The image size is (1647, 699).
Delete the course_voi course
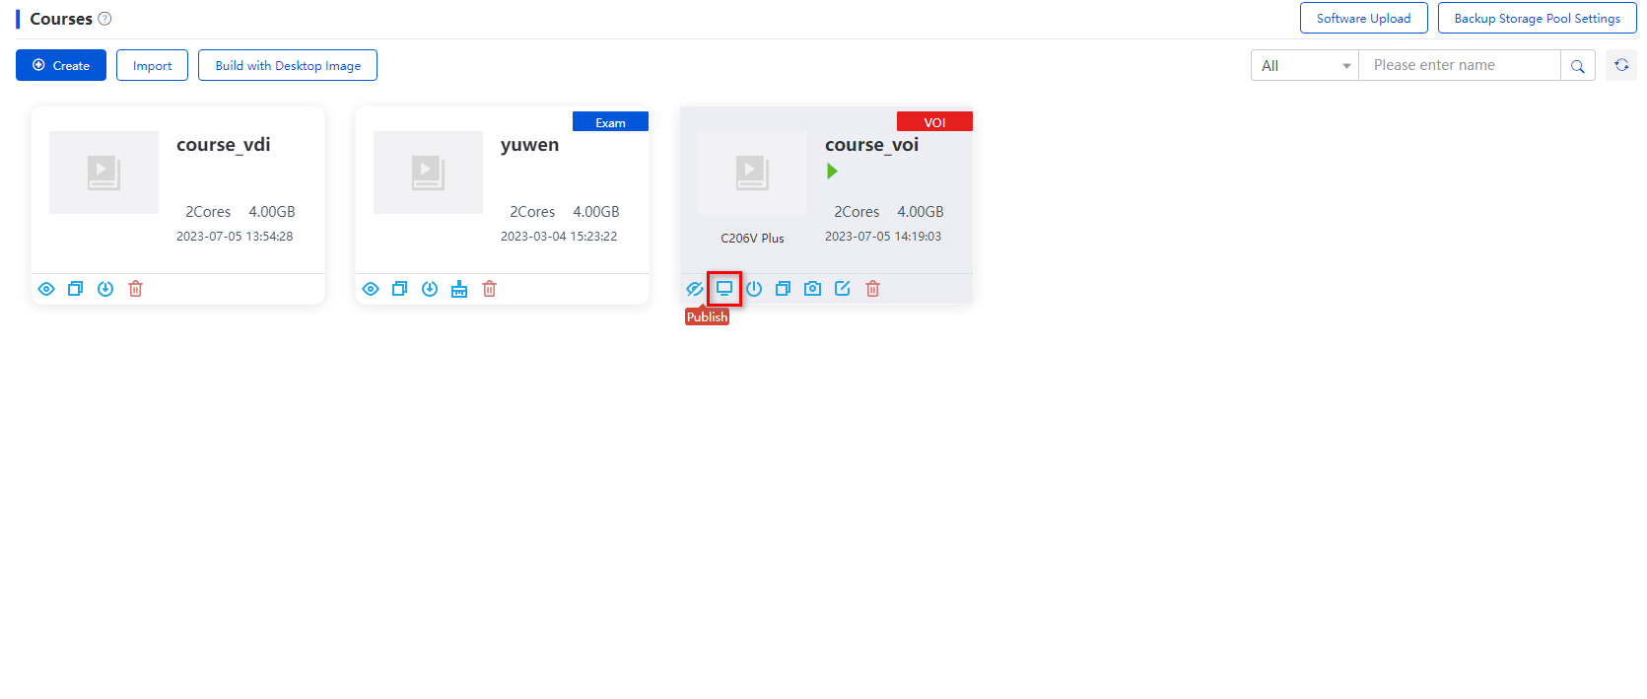(x=872, y=289)
